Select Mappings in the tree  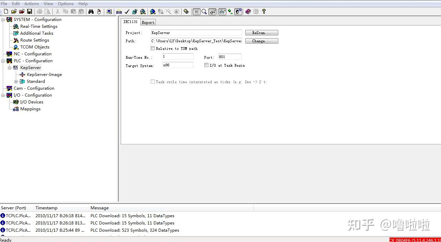(x=30, y=109)
